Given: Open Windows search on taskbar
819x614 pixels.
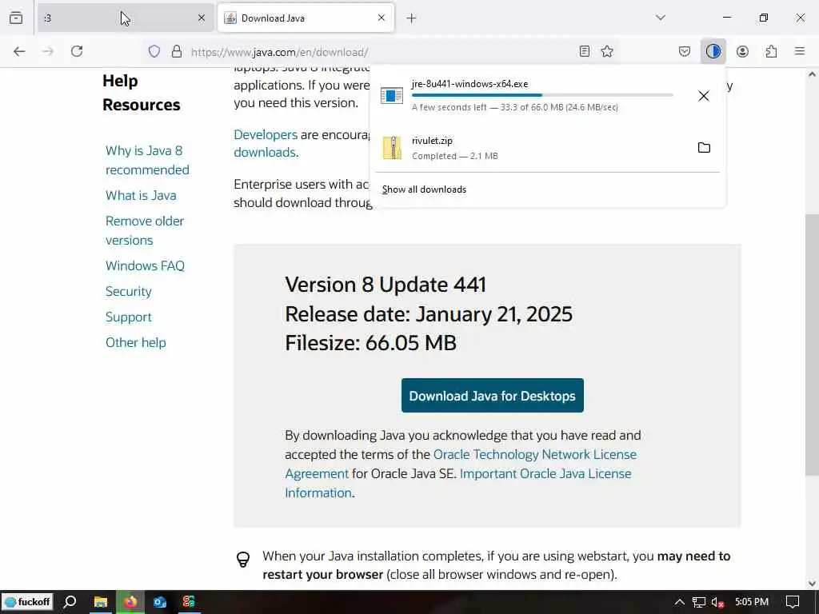Looking at the screenshot, I should pos(70,602).
